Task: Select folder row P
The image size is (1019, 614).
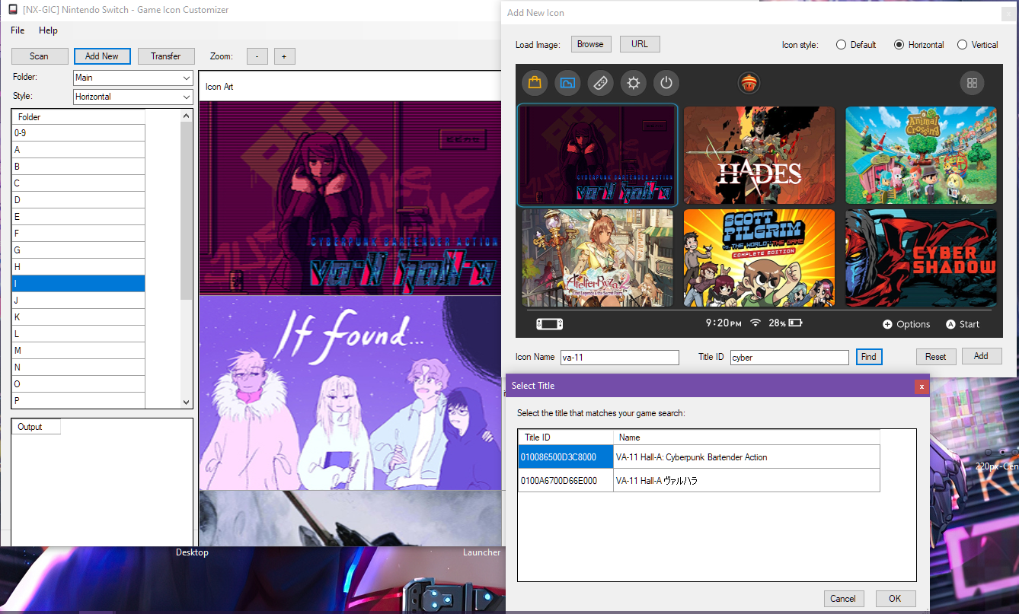Action: click(78, 401)
